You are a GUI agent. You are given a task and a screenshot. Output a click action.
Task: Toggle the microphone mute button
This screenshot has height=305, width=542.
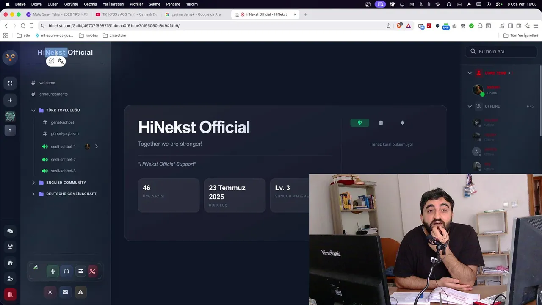click(53, 271)
